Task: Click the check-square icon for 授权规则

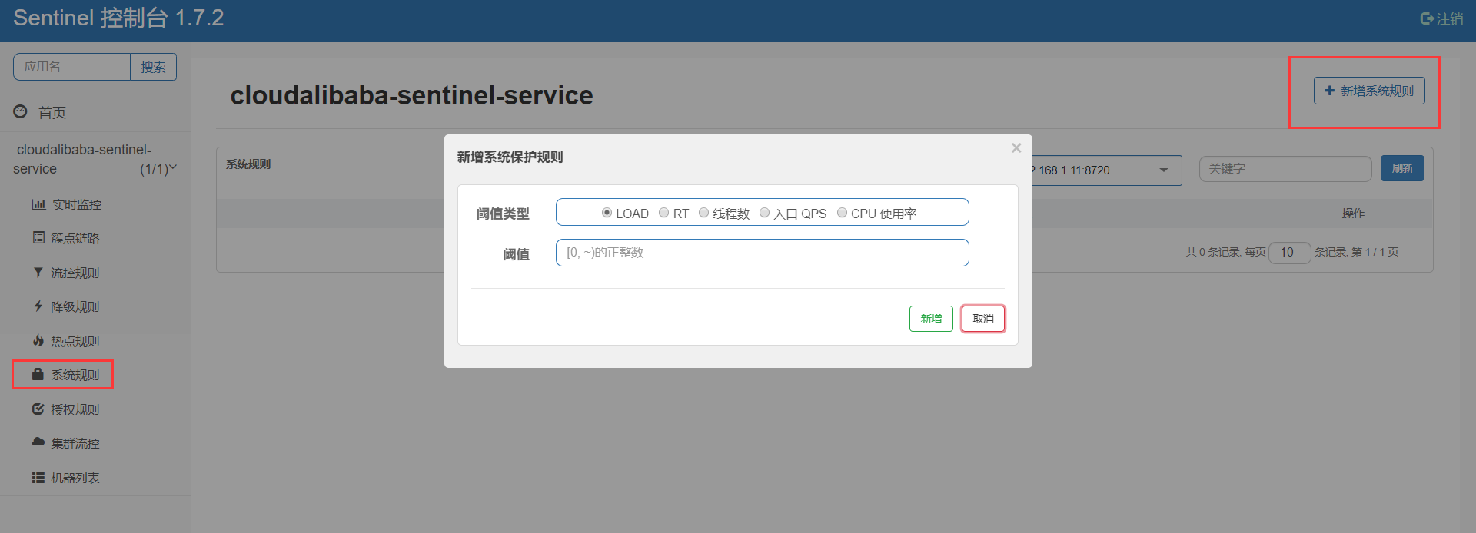Action: (x=38, y=409)
